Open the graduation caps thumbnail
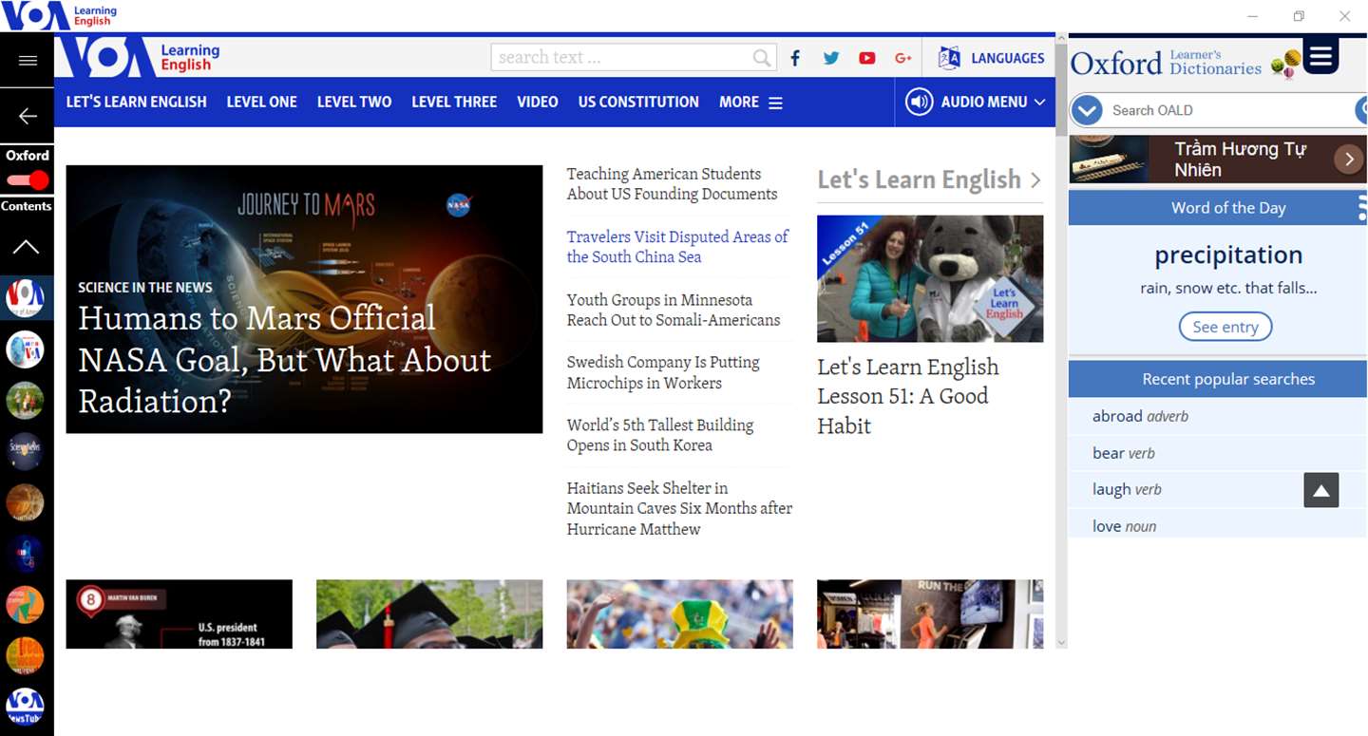 tap(429, 614)
